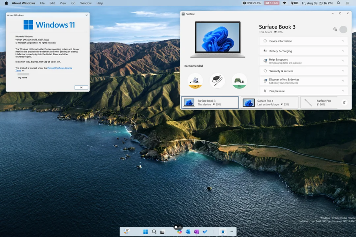Image resolution: width=356 pixels, height=237 pixels.
Task: Open Spotlight search magnifier in menu bar
Action: tap(339, 3)
